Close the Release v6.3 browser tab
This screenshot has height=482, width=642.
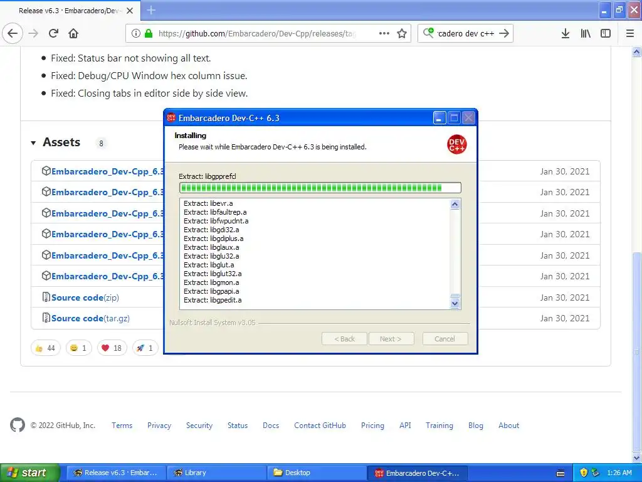(x=130, y=11)
